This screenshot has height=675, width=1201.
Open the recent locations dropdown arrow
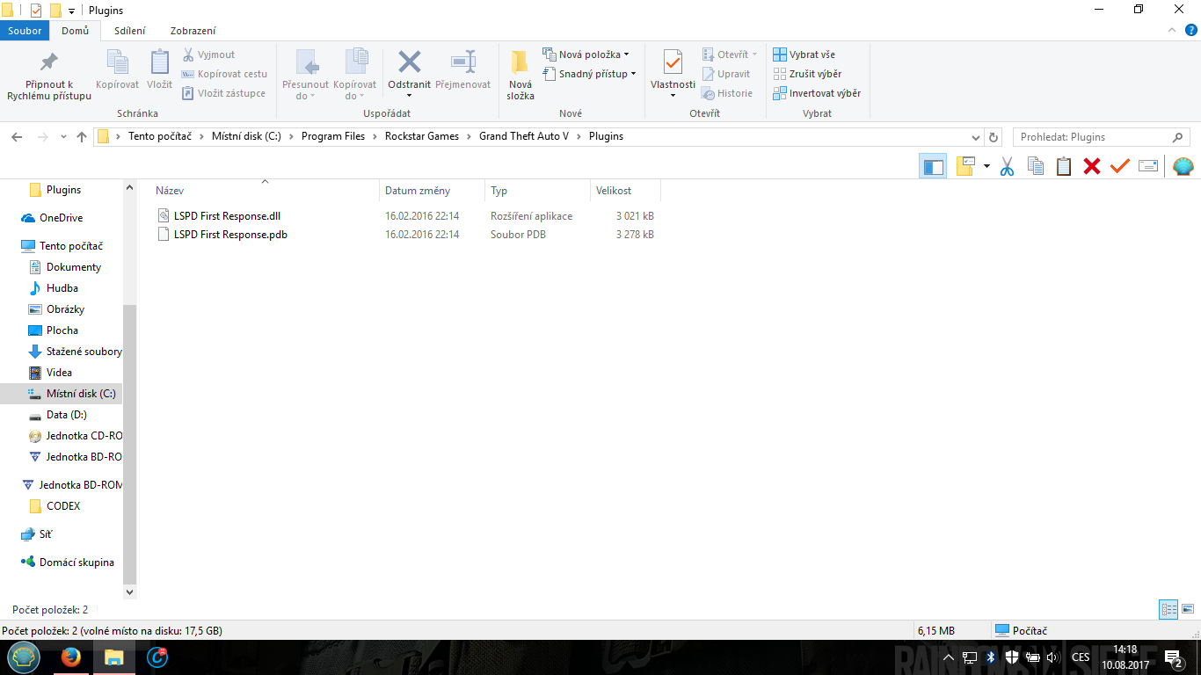point(63,137)
